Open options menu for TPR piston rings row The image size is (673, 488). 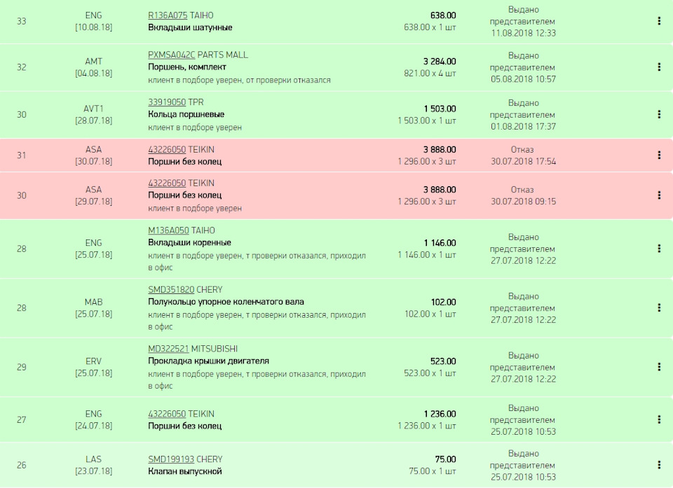point(659,114)
